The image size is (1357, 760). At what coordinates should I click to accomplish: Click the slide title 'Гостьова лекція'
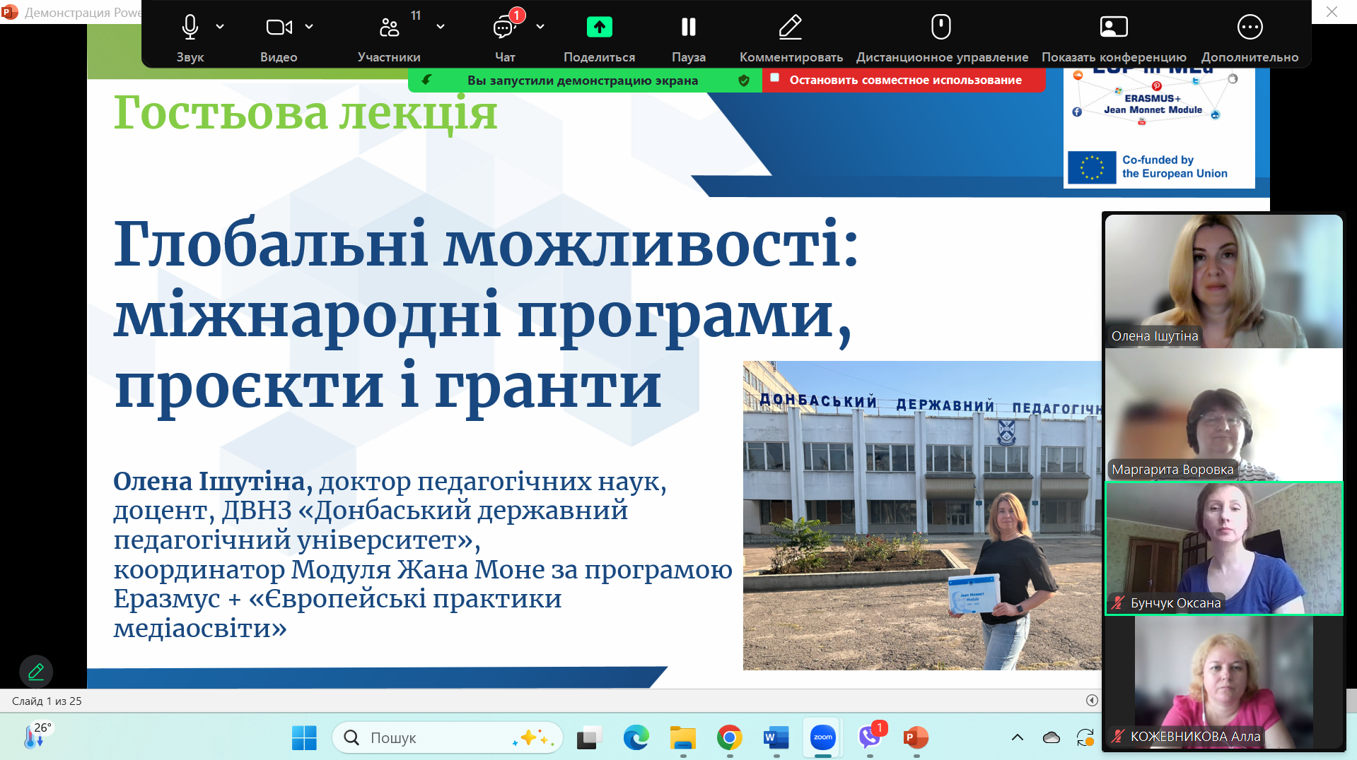coord(305,113)
